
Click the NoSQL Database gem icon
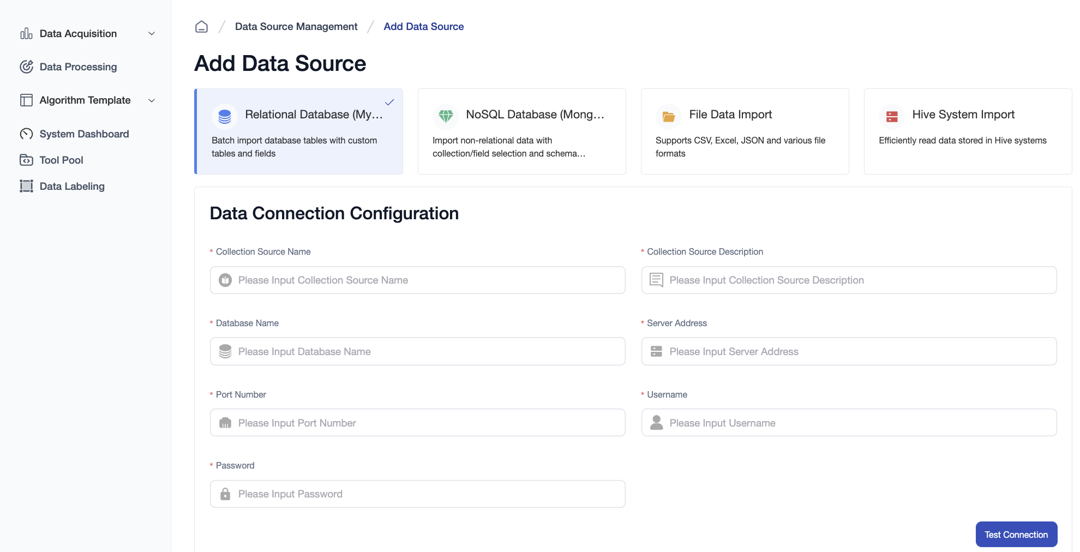(446, 116)
